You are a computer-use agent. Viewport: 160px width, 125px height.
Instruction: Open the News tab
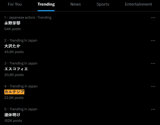point(75,4)
